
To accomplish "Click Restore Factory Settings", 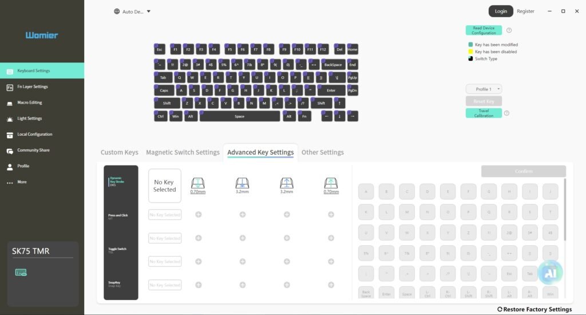I will click(534, 309).
